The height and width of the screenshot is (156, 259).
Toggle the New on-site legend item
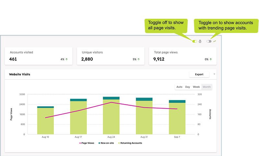pyautogui.click(x=106, y=143)
